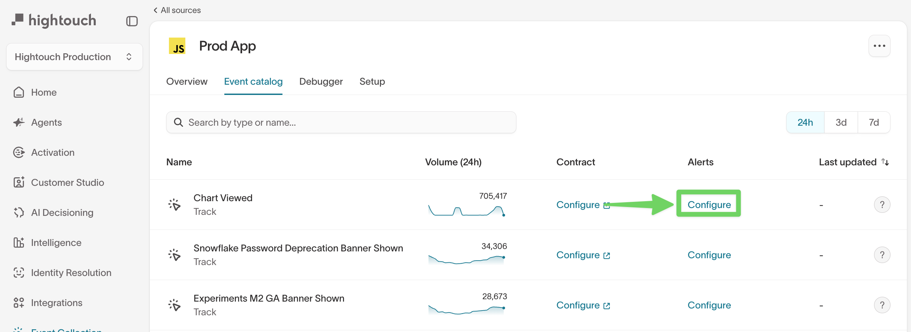Click the Integrations sidebar icon
Screen dimensions: 911x332
point(19,302)
